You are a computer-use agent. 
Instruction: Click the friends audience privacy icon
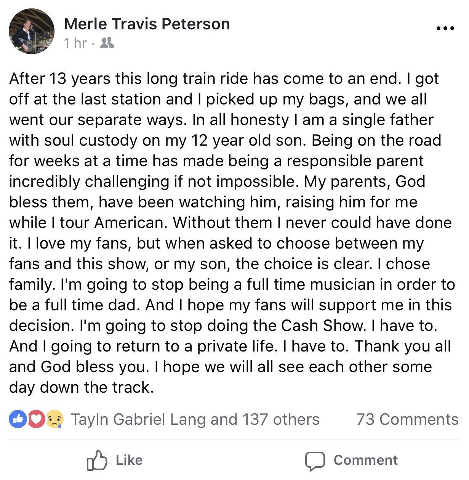(x=107, y=42)
